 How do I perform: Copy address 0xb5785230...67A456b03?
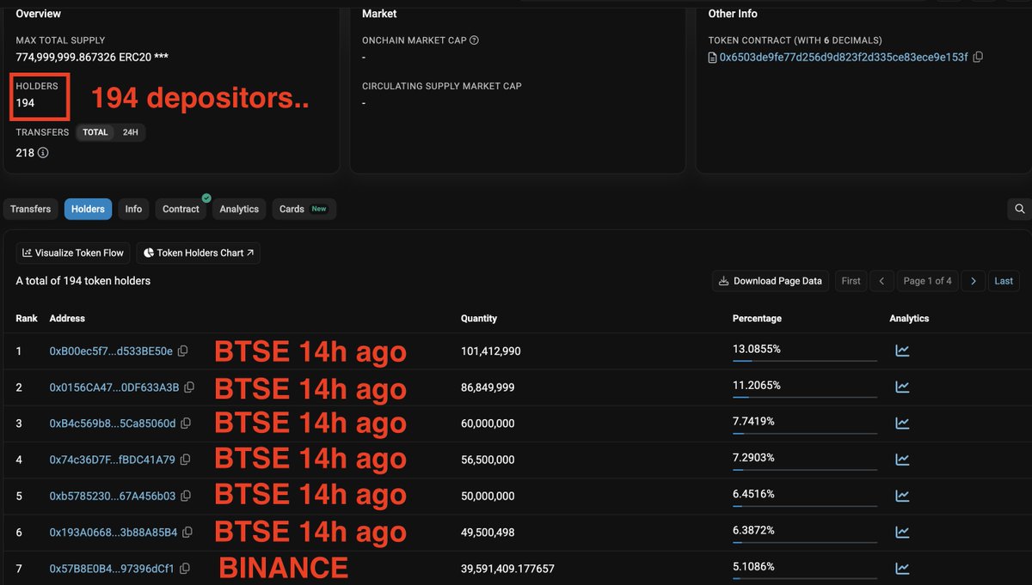[185, 496]
